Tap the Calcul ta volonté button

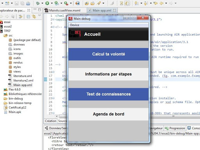pos(109,54)
